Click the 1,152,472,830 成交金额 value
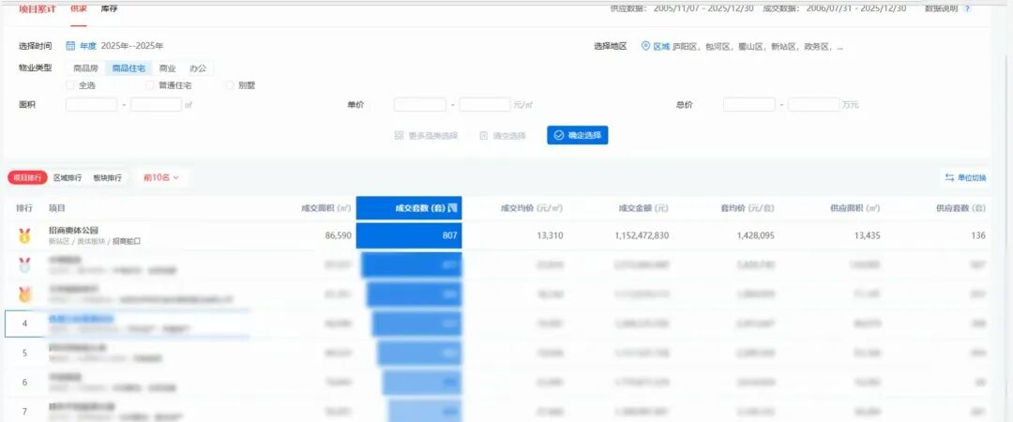This screenshot has width=1013, height=422. pyautogui.click(x=643, y=236)
